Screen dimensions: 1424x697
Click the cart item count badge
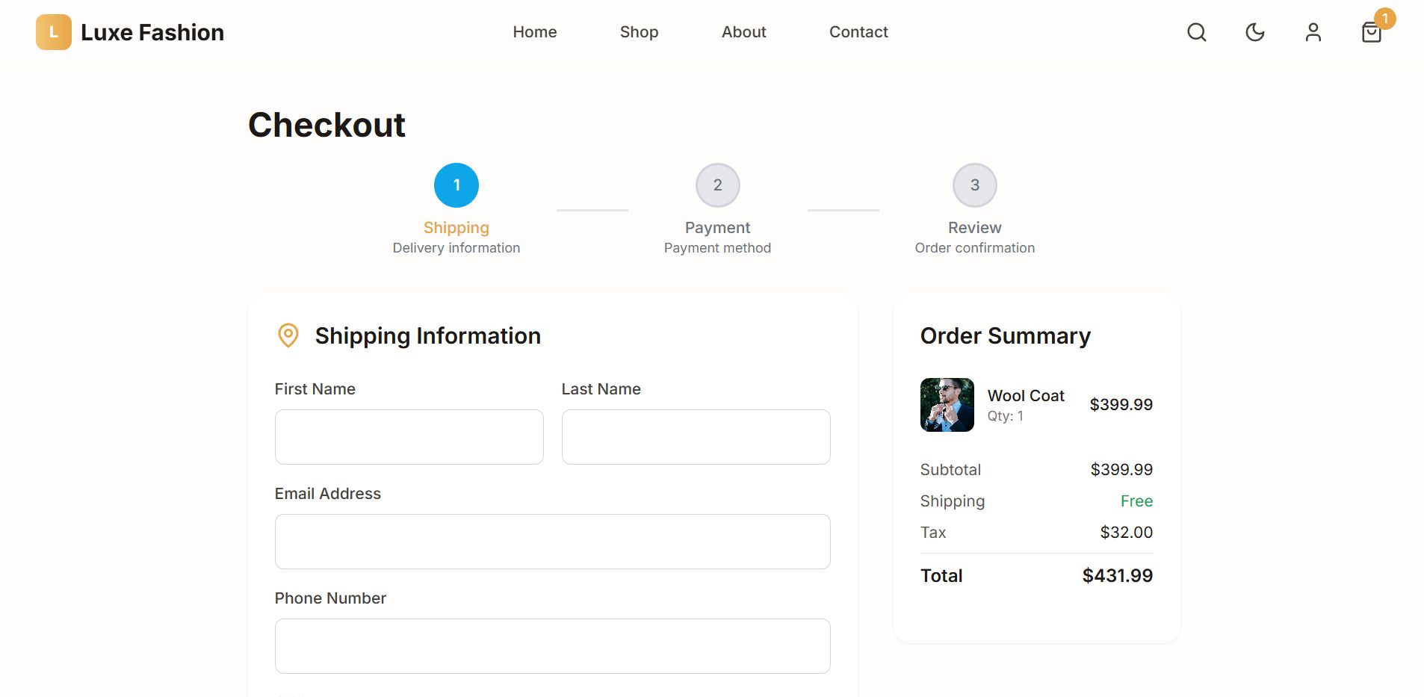[1384, 18]
